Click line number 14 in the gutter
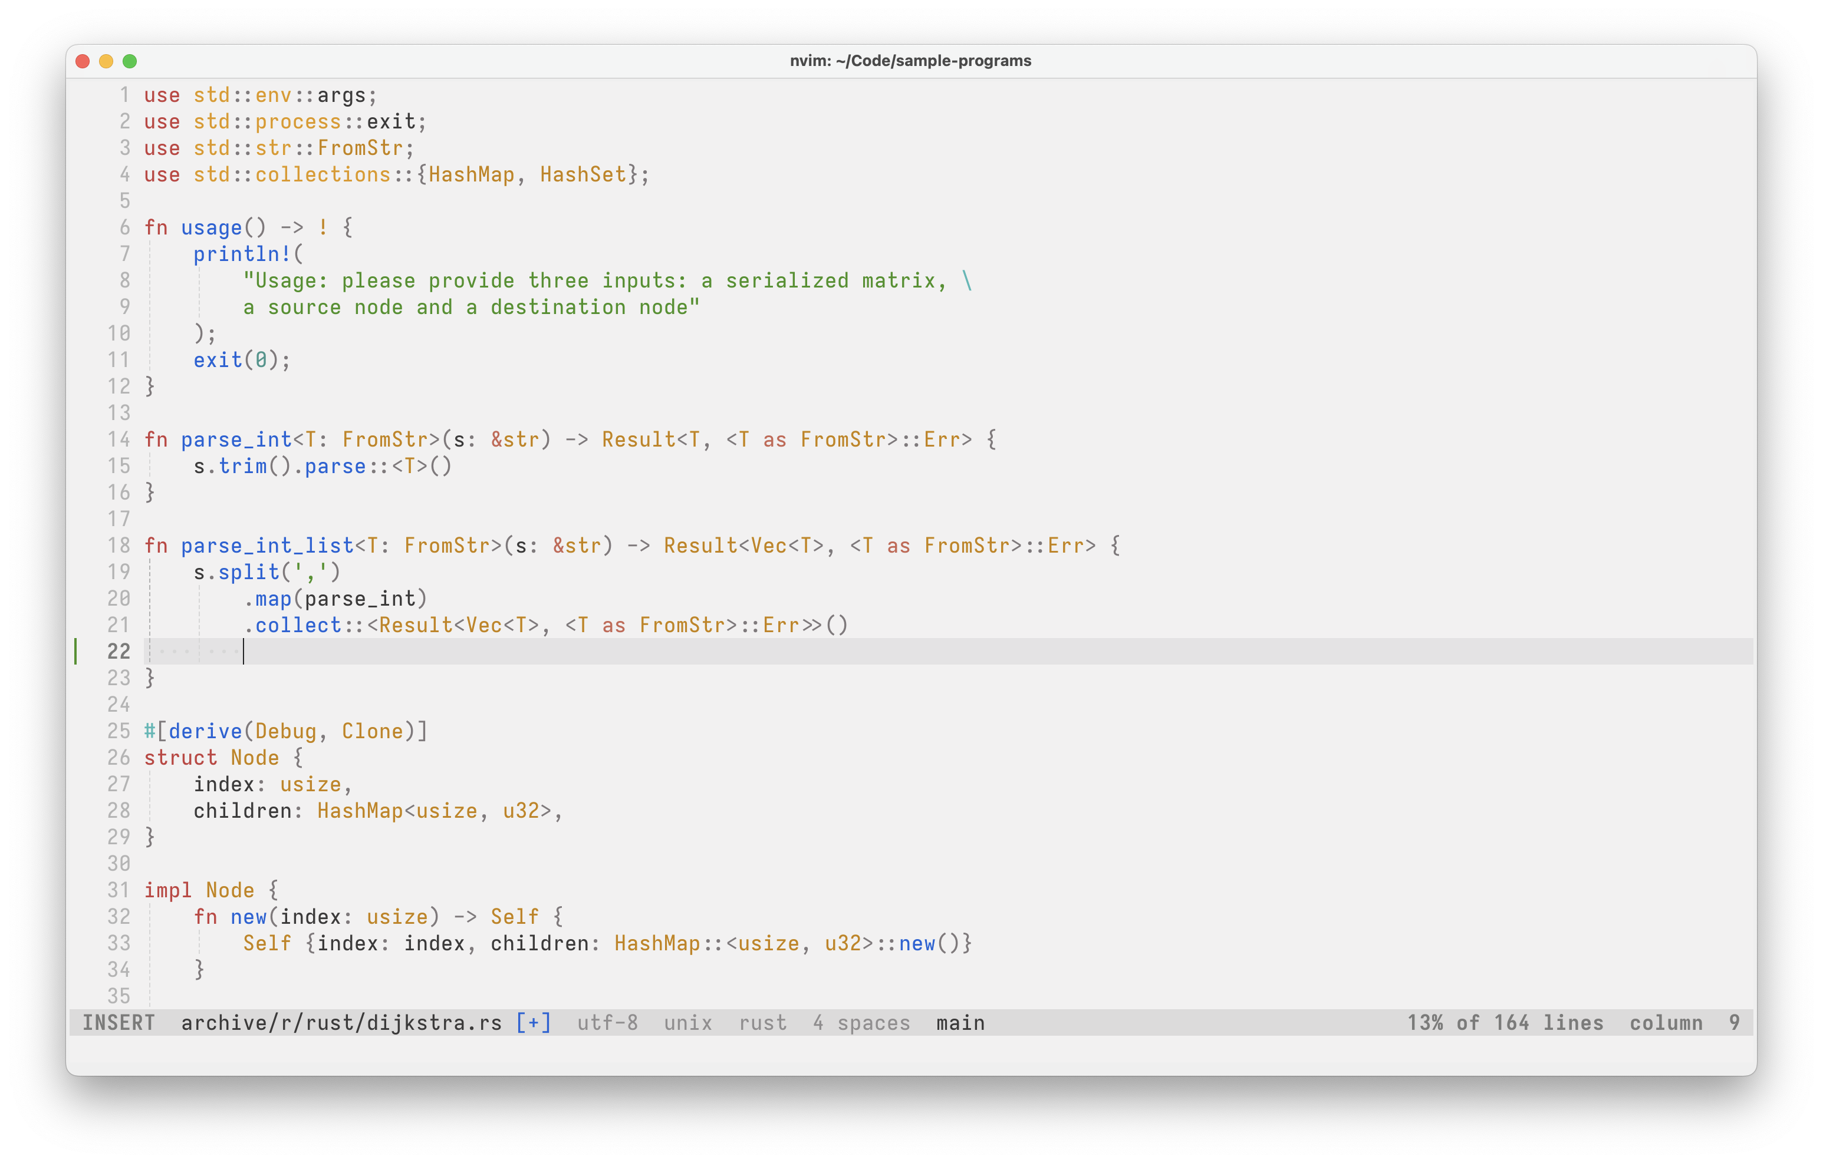The image size is (1823, 1163). click(x=119, y=440)
